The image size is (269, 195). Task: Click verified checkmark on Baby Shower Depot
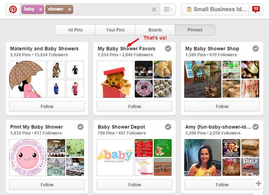click(168, 127)
